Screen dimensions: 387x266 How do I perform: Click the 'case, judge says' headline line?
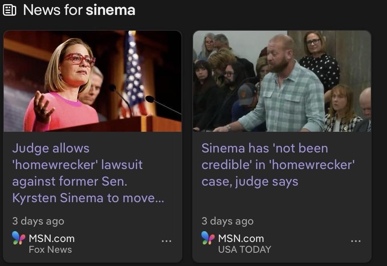(x=250, y=182)
